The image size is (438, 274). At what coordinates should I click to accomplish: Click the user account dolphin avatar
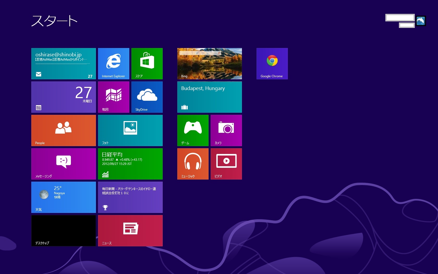click(421, 21)
